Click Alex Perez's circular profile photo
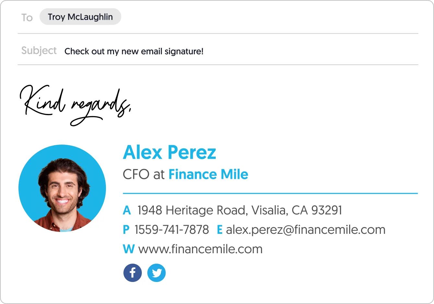Screen dimensions: 434x304 (x=62, y=188)
